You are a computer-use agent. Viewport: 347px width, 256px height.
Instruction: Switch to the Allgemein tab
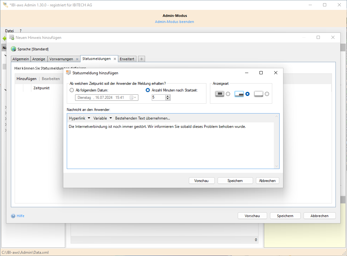pyautogui.click(x=20, y=59)
